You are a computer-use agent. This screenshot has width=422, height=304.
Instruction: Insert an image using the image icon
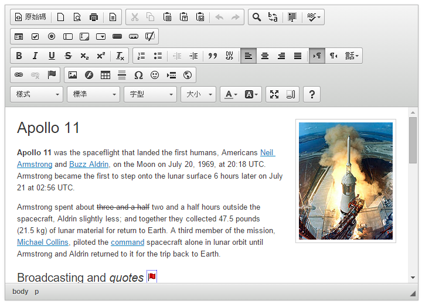pyautogui.click(x=73, y=75)
